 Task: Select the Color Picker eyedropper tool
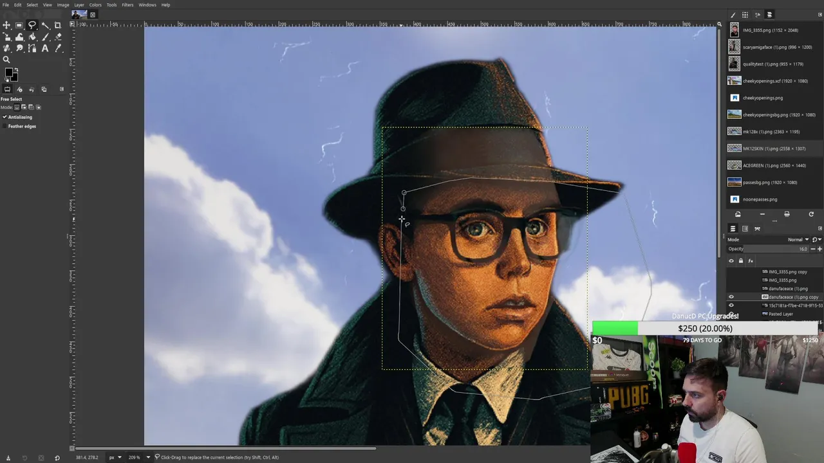[x=58, y=48]
